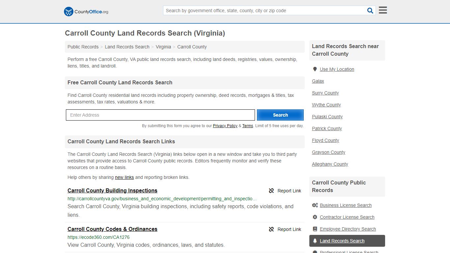Open Carroll County breadcrumb

(192, 47)
